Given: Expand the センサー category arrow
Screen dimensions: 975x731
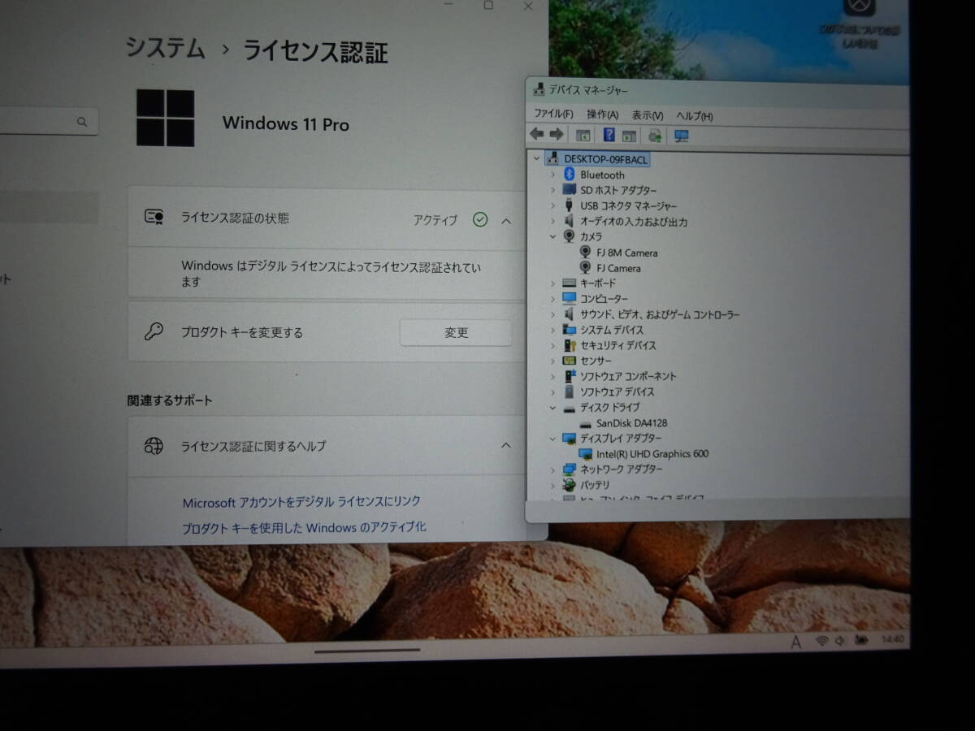Looking at the screenshot, I should [552, 361].
